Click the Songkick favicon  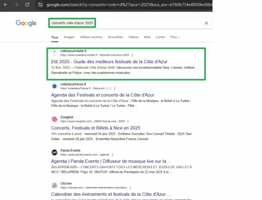tap(54, 119)
